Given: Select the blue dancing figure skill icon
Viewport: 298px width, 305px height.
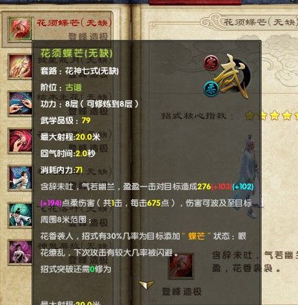Looking at the screenshot, I should [x=20, y=178].
